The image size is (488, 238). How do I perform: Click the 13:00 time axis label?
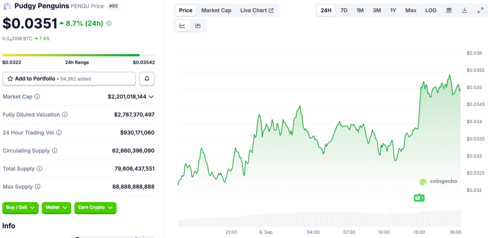(419, 232)
